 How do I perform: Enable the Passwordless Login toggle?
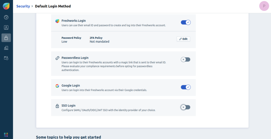(x=186, y=60)
